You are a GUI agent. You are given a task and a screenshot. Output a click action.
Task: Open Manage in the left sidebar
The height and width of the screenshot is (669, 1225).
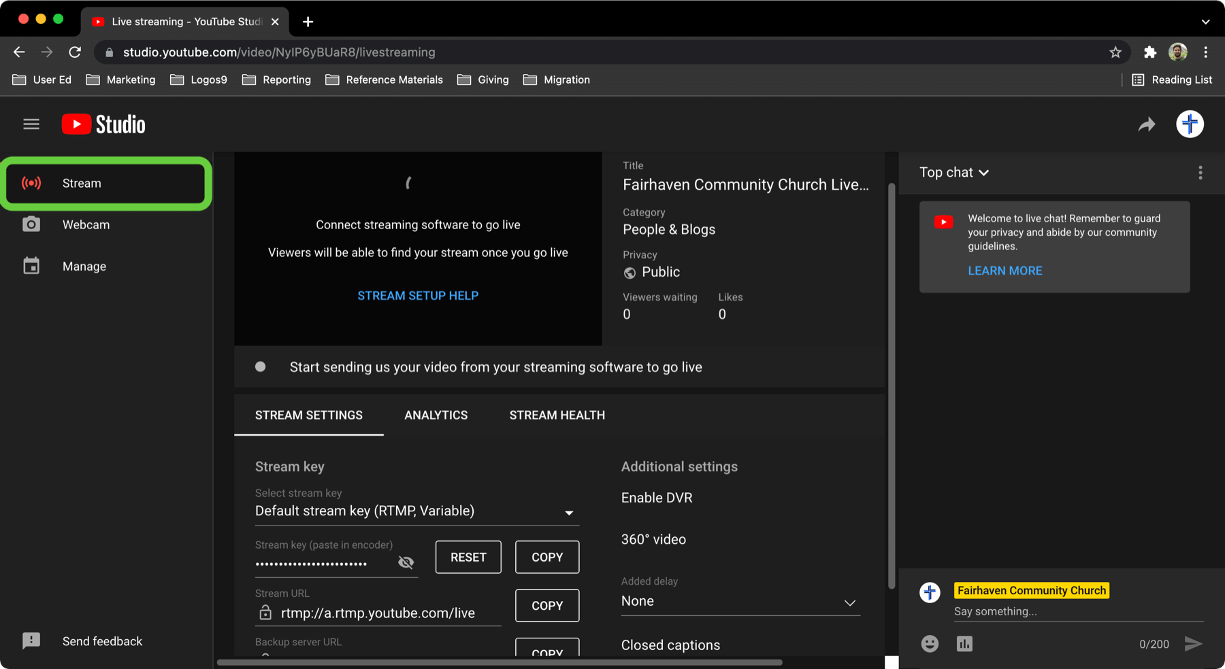pos(106,266)
